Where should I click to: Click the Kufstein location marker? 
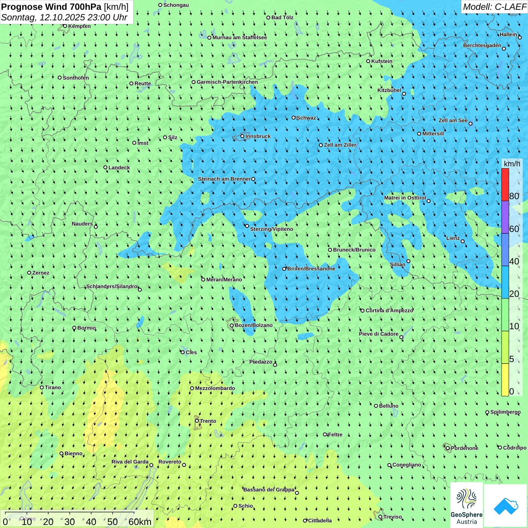pyautogui.click(x=368, y=61)
